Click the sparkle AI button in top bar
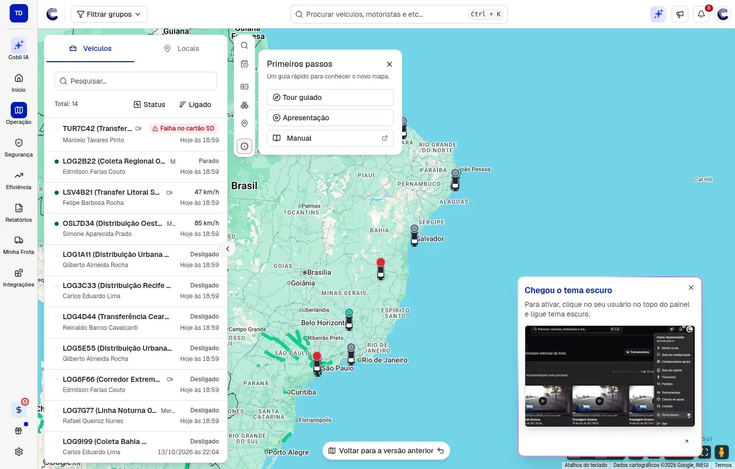The width and height of the screenshot is (735, 469). pyautogui.click(x=658, y=14)
